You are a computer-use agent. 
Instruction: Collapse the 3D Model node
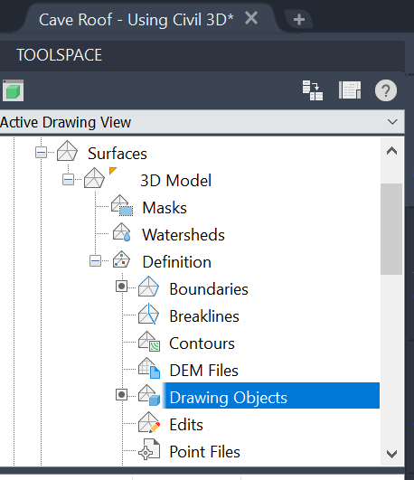pyautogui.click(x=68, y=179)
